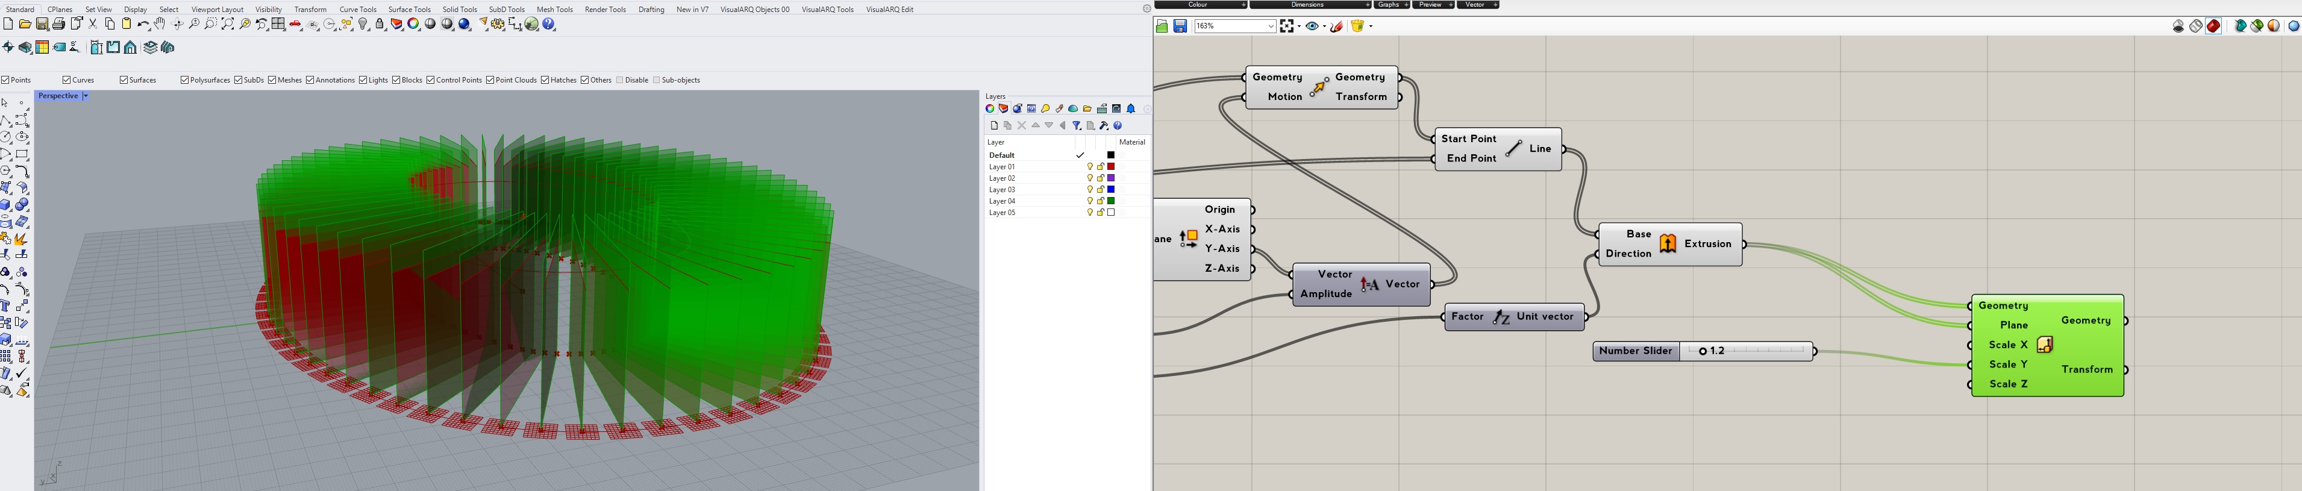Uncheck the Curves filter checkbox
This screenshot has width=2302, height=491.
(x=66, y=81)
